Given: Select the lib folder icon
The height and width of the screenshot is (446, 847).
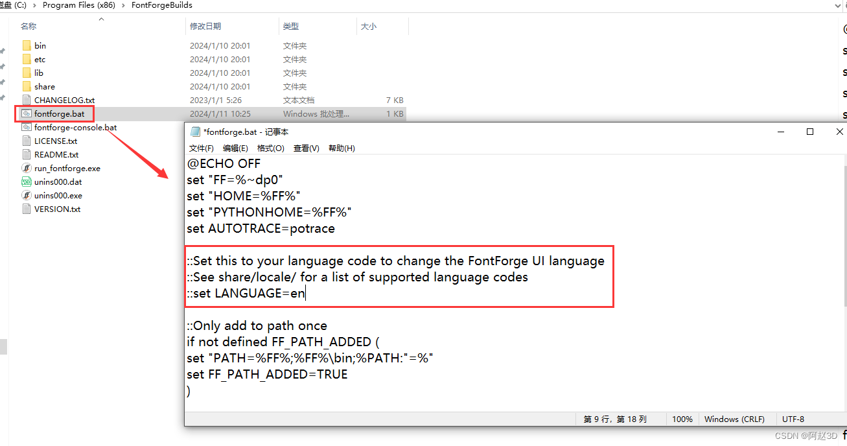Looking at the screenshot, I should click(x=27, y=73).
